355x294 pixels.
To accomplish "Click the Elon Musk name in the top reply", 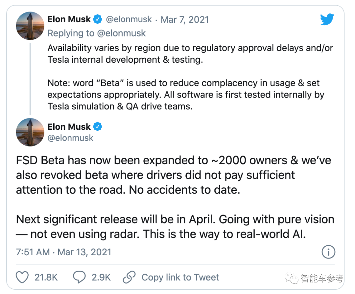I will pyautogui.click(x=69, y=19).
